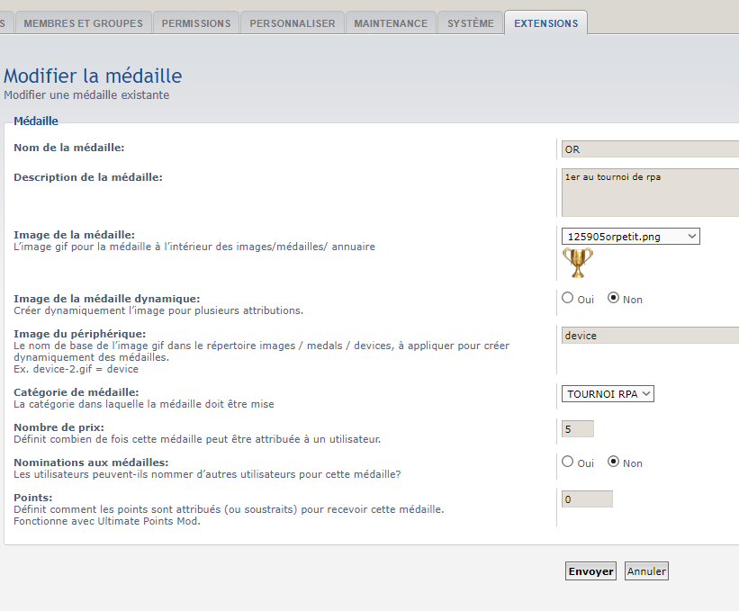Click the Annuler button
739x611 pixels.
pos(646,571)
